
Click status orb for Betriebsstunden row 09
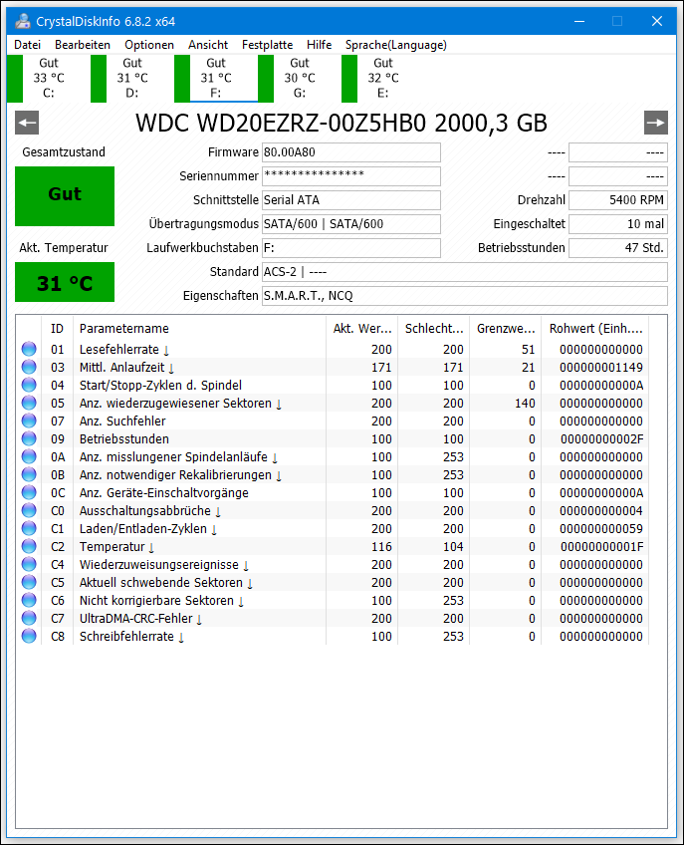coord(29,438)
